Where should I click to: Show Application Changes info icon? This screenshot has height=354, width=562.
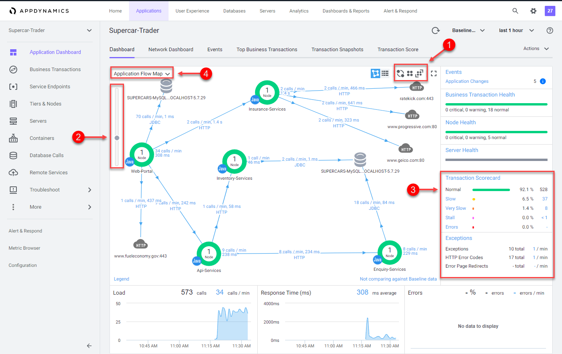tap(543, 81)
